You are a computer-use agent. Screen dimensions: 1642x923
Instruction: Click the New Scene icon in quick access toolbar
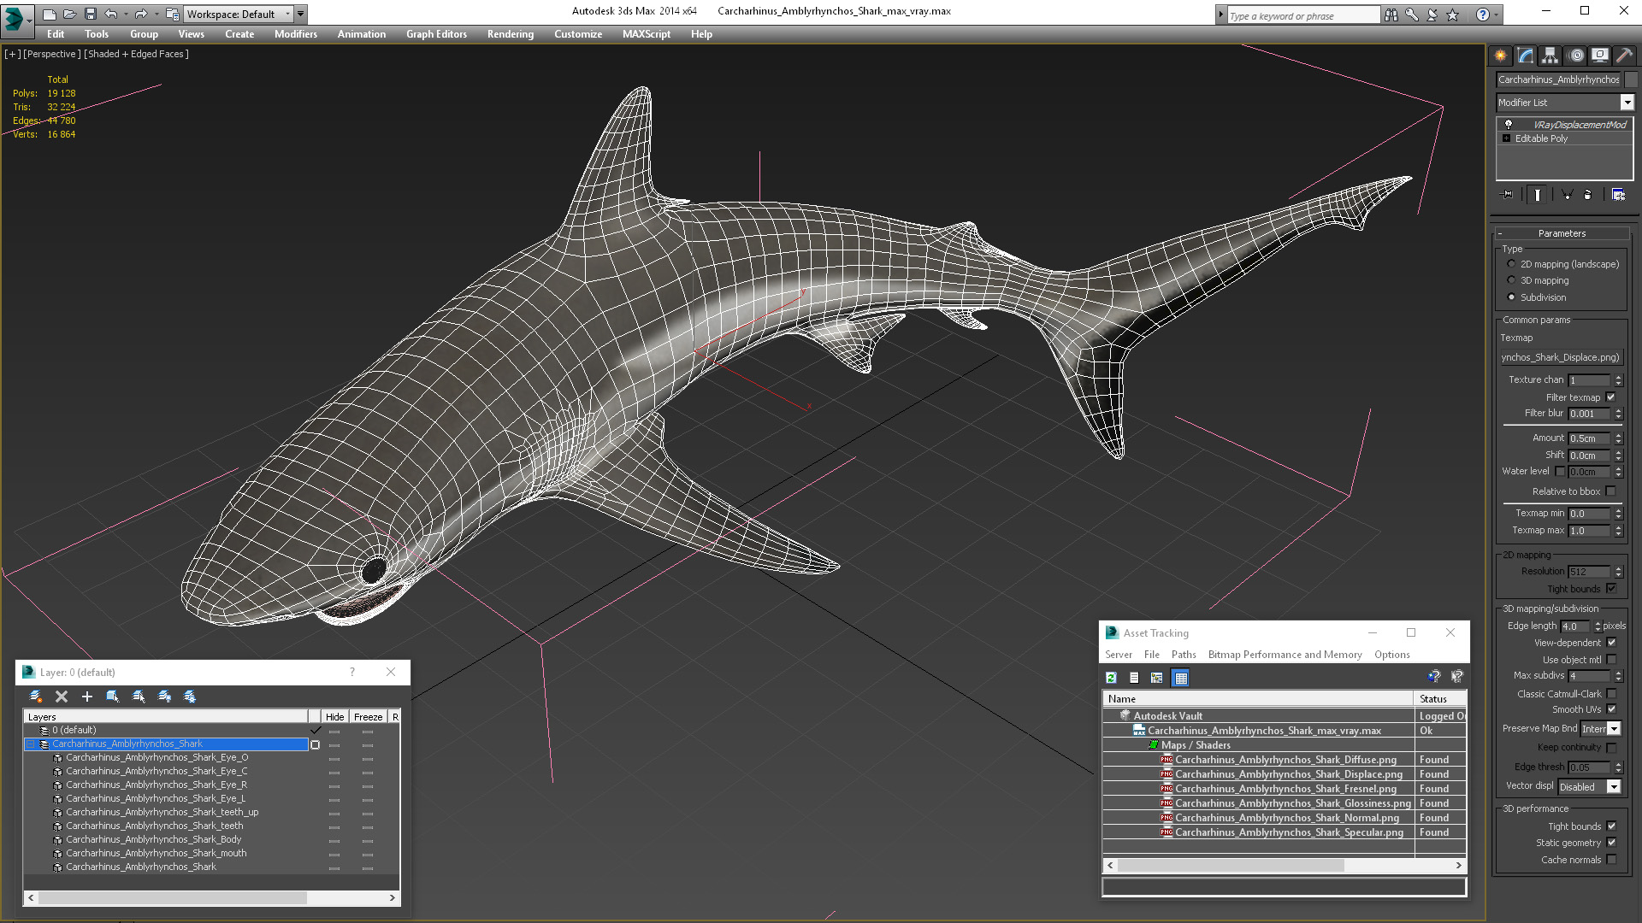tap(49, 14)
